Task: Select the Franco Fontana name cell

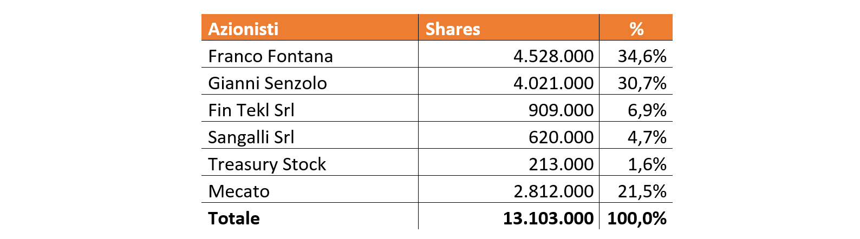Action: (x=310, y=54)
